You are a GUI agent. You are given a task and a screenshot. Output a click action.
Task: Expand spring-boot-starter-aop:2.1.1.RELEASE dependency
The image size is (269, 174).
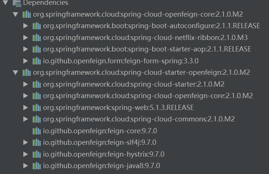pyautogui.click(x=25, y=49)
